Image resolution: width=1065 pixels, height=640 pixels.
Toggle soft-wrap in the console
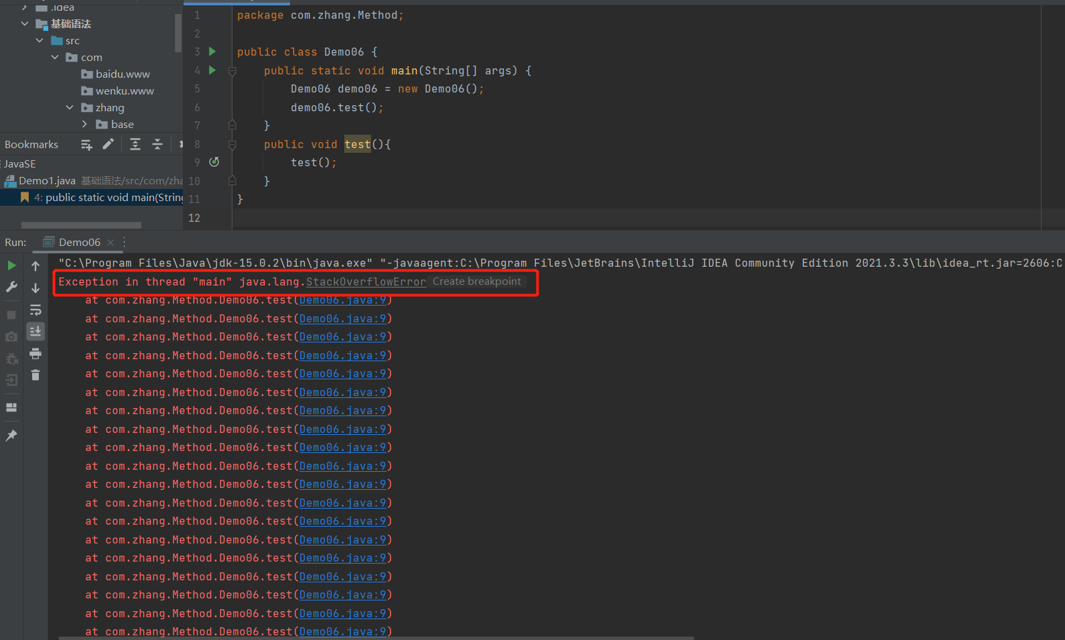[x=35, y=310]
